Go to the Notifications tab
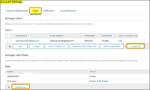Viewport: 150px width, 90px height. pos(49,11)
